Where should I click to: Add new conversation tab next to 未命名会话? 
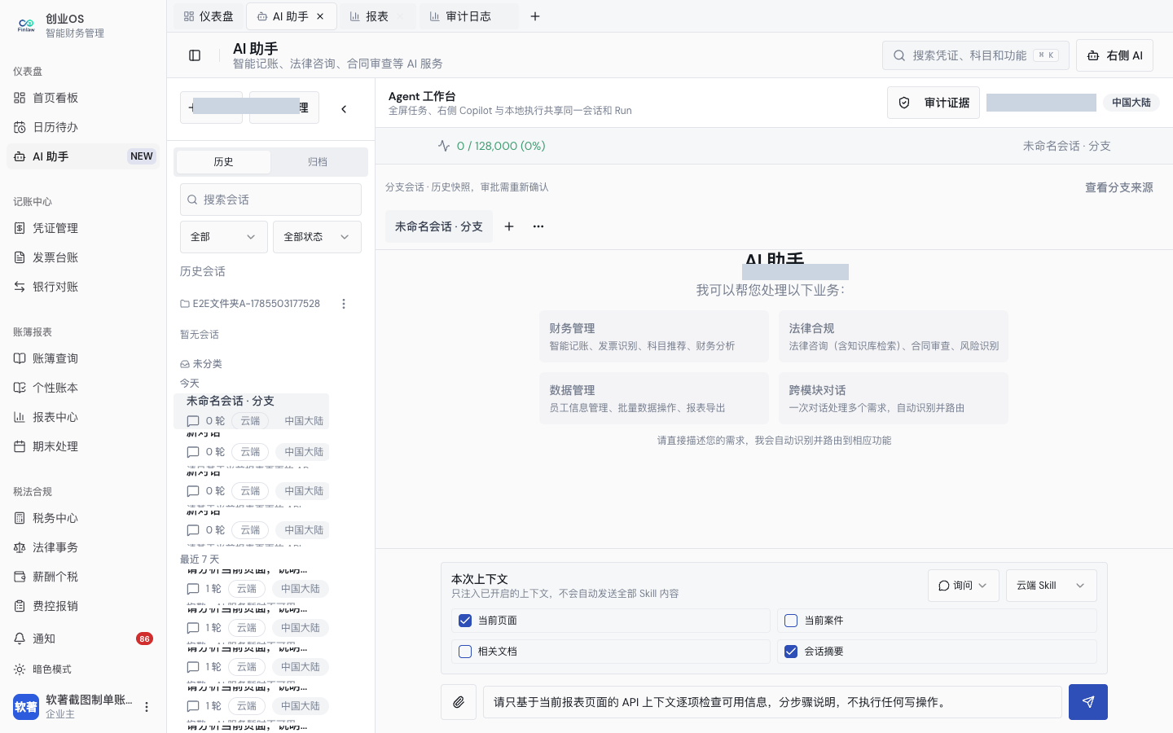(509, 226)
